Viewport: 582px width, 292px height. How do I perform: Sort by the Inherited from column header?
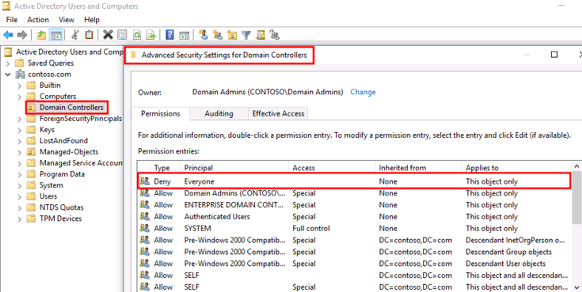coord(418,168)
